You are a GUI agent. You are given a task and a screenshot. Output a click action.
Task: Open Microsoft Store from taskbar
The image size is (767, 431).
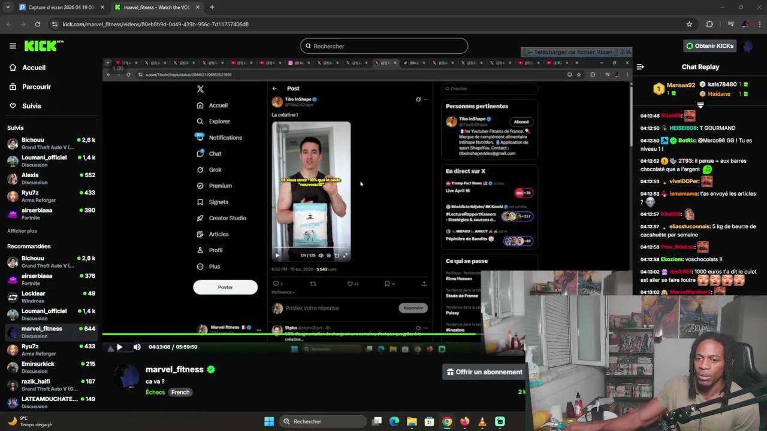[429, 421]
